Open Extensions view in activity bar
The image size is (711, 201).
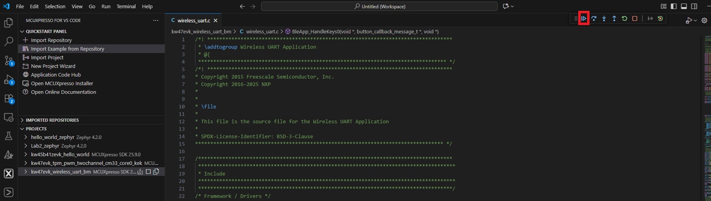pyautogui.click(x=8, y=99)
